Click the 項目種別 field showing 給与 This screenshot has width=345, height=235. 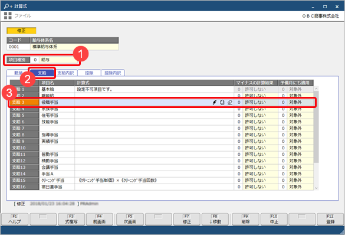click(x=59, y=60)
